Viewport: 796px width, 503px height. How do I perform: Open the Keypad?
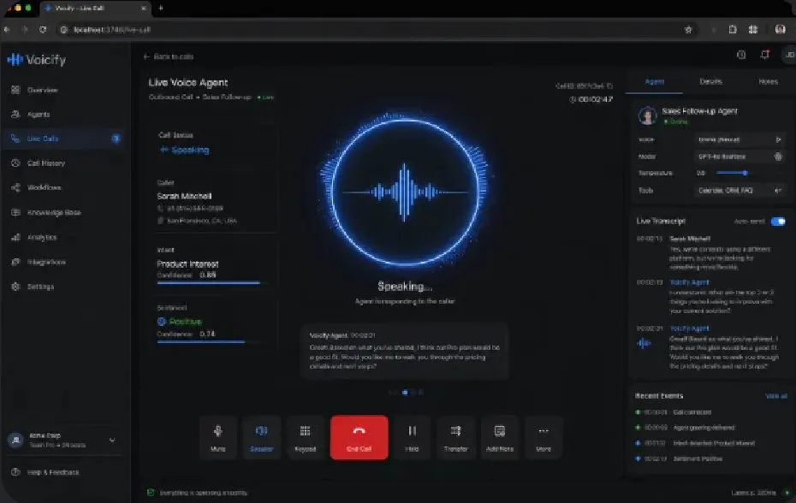(x=305, y=437)
